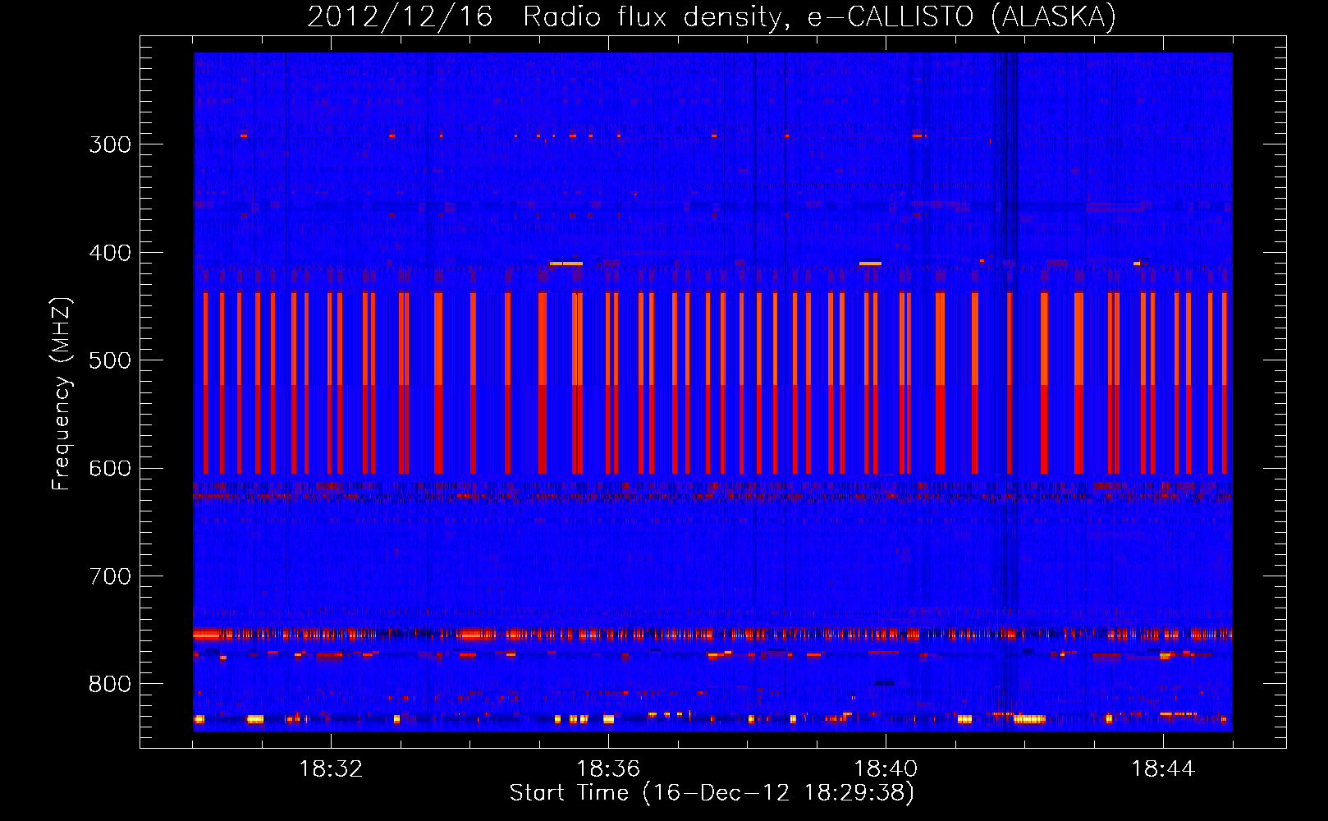Click the 'Frequency (MHZ)' axis label
1328x821 pixels.
[x=62, y=394]
